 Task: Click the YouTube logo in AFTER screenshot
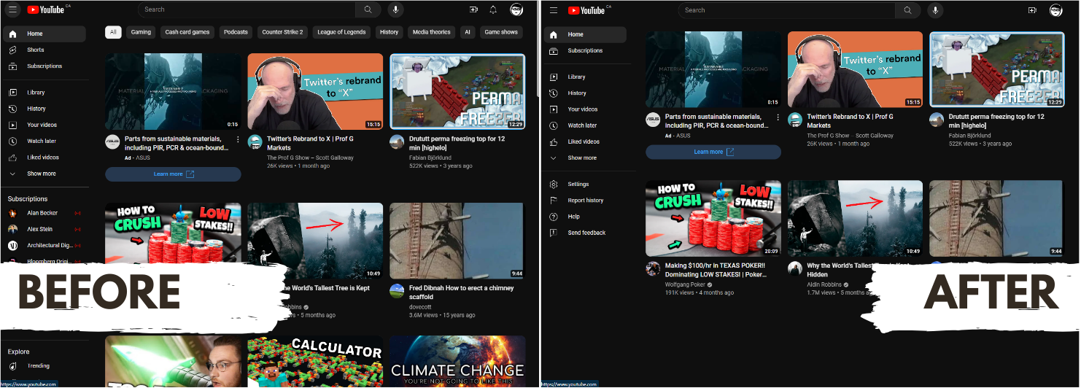pyautogui.click(x=586, y=10)
